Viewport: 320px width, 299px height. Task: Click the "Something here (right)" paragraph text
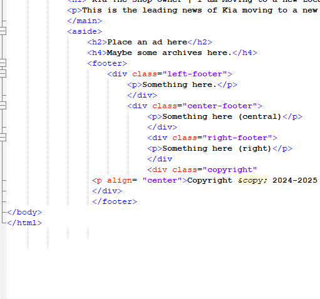tap(217, 148)
